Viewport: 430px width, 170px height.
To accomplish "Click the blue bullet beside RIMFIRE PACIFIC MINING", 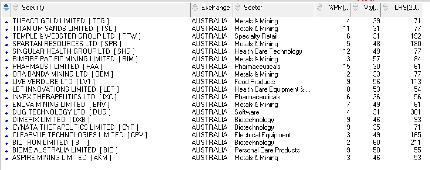I will point(6,60).
